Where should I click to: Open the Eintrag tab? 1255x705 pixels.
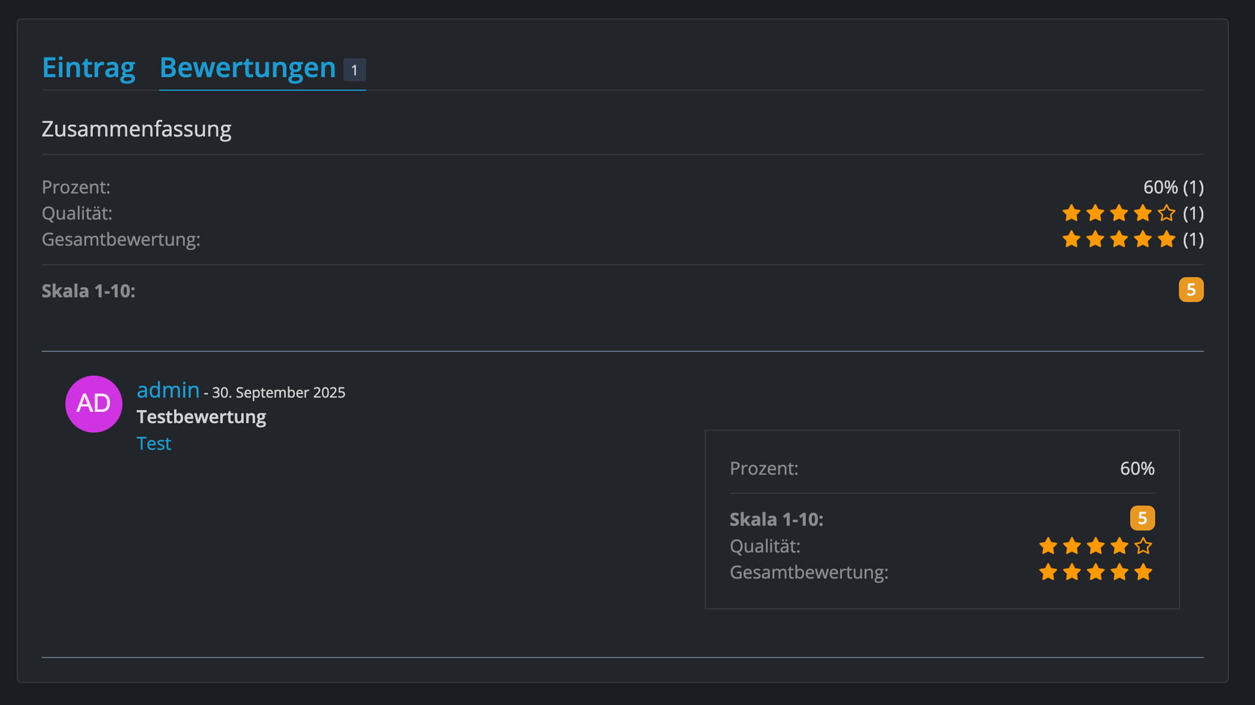(x=88, y=68)
